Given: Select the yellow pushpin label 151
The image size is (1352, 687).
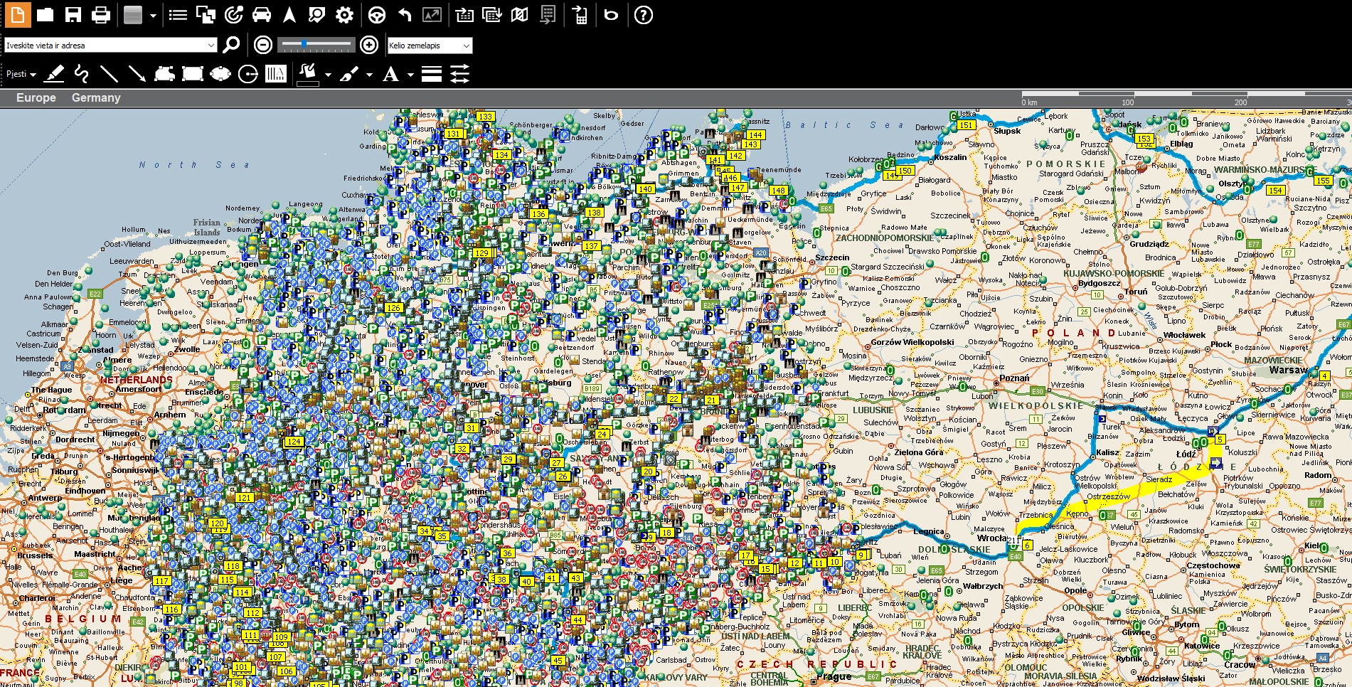Looking at the screenshot, I should pyautogui.click(x=965, y=125).
